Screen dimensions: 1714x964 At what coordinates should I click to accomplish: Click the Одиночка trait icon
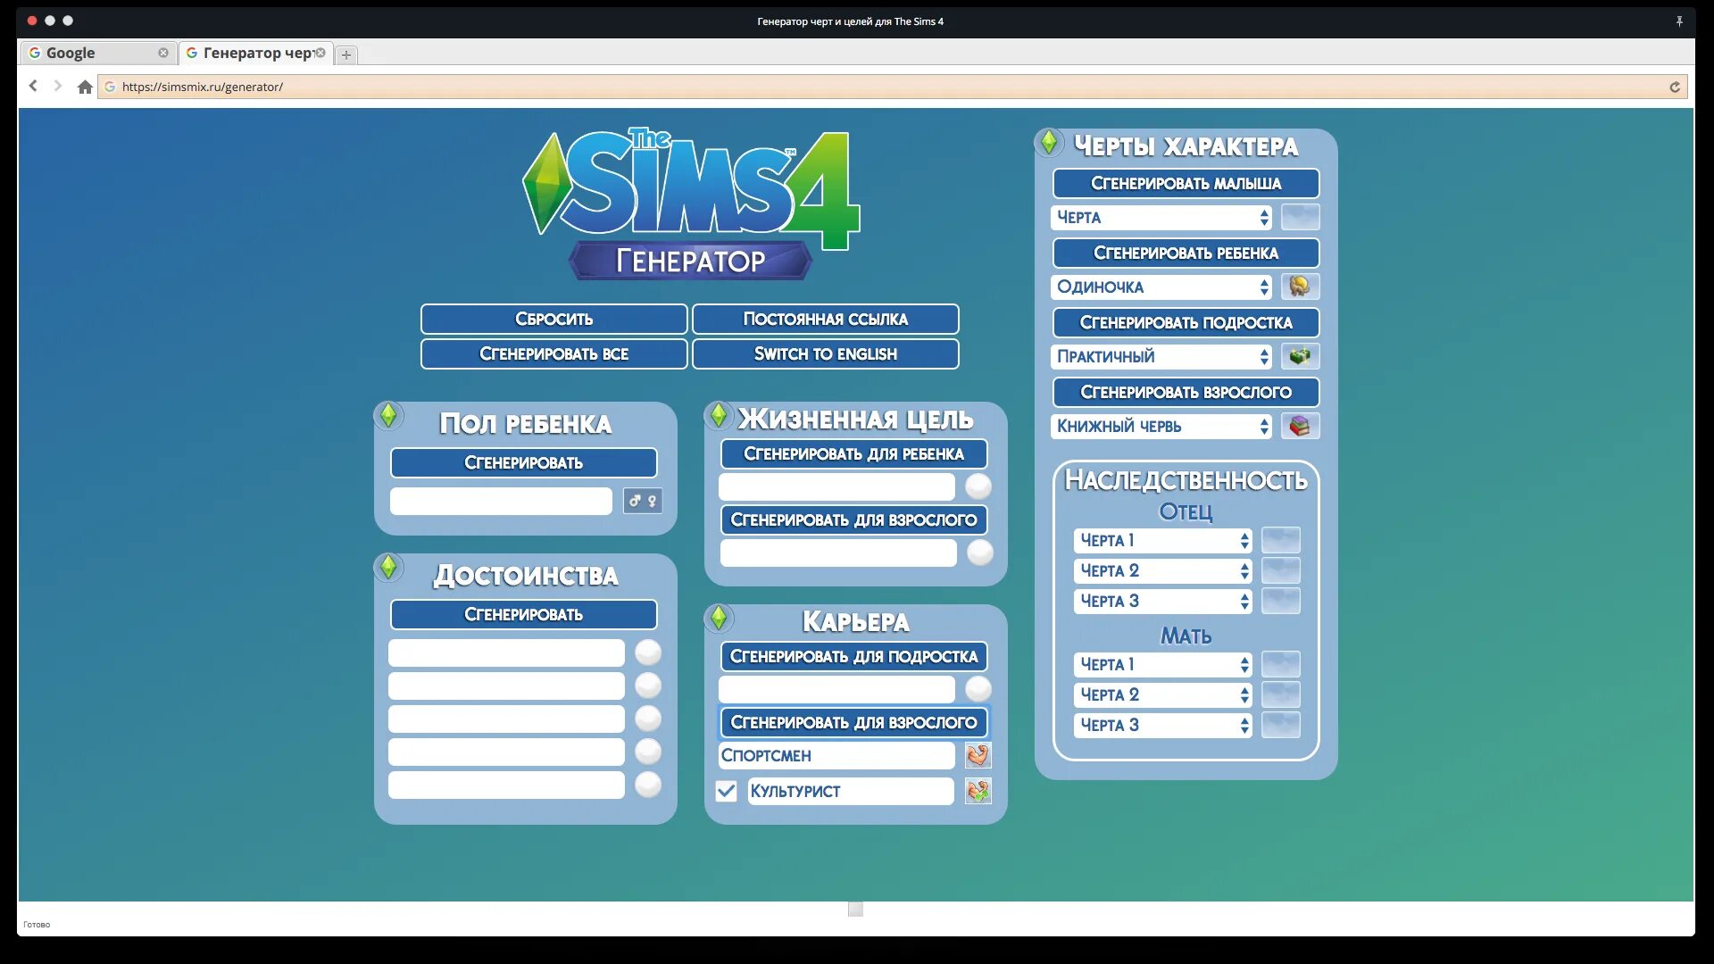(1300, 287)
